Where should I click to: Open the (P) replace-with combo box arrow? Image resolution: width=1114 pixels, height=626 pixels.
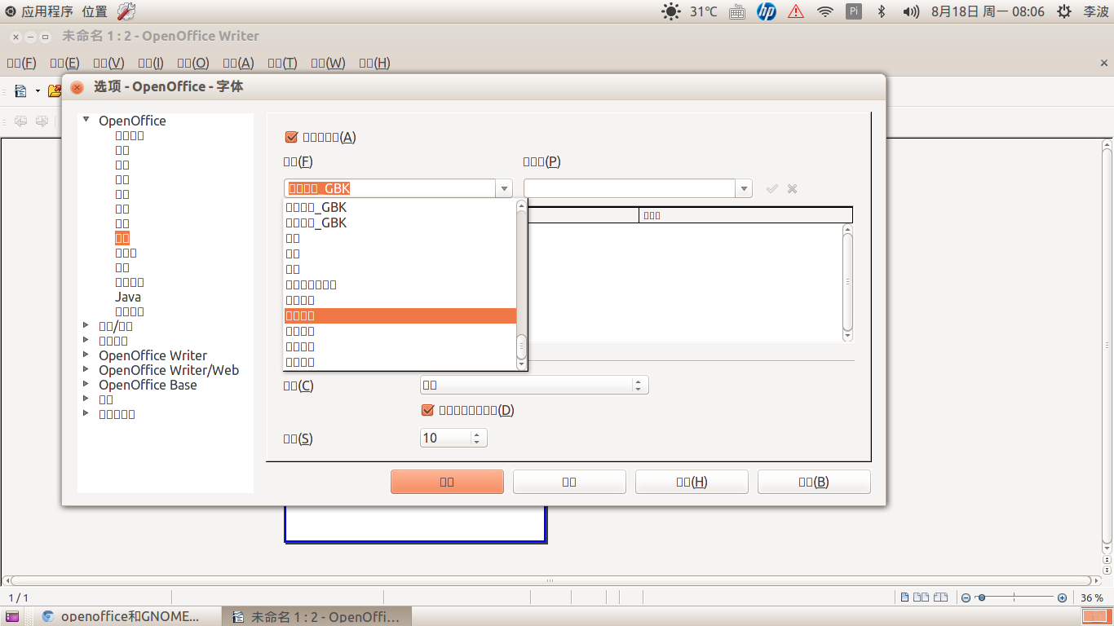click(x=743, y=188)
